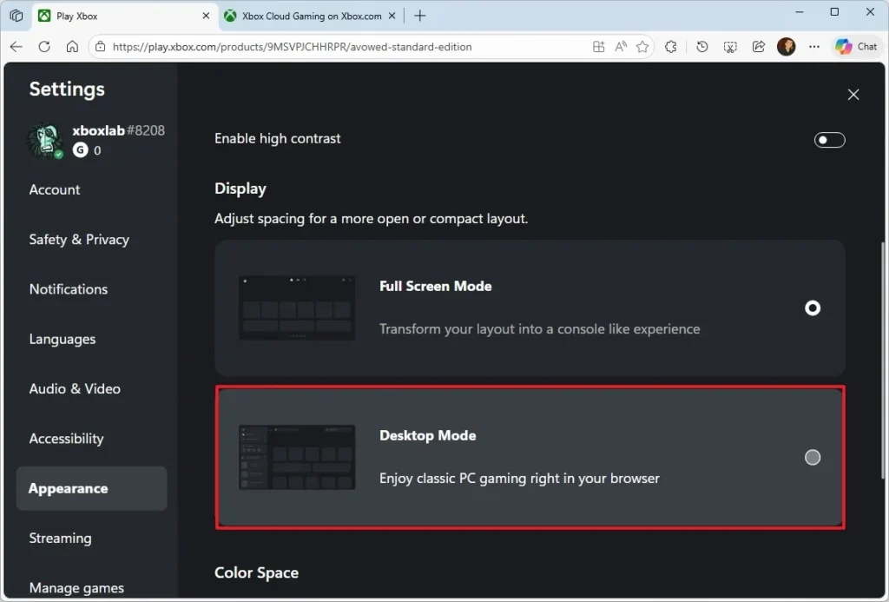
Task: Open the xboxlab profile avatar in settings sidebar
Action: [44, 140]
